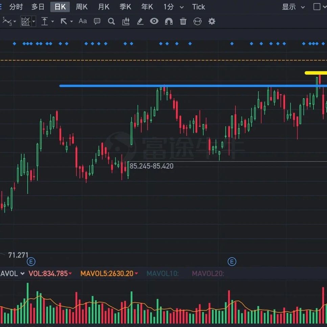The height and width of the screenshot is (327, 327).
Task: Toggle the MAVOL20 indicator line
Action: click(208, 274)
